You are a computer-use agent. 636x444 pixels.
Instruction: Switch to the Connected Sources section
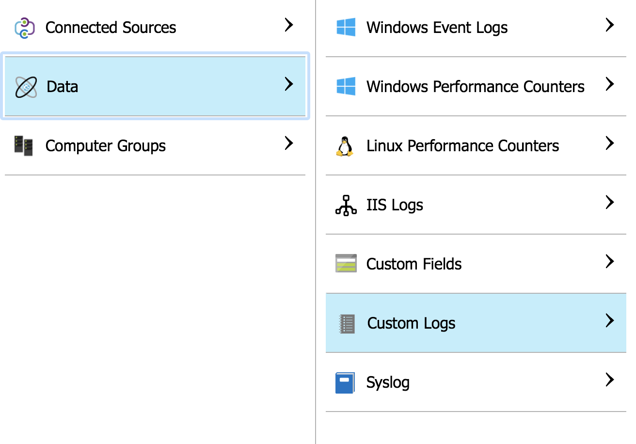pyautogui.click(x=111, y=28)
